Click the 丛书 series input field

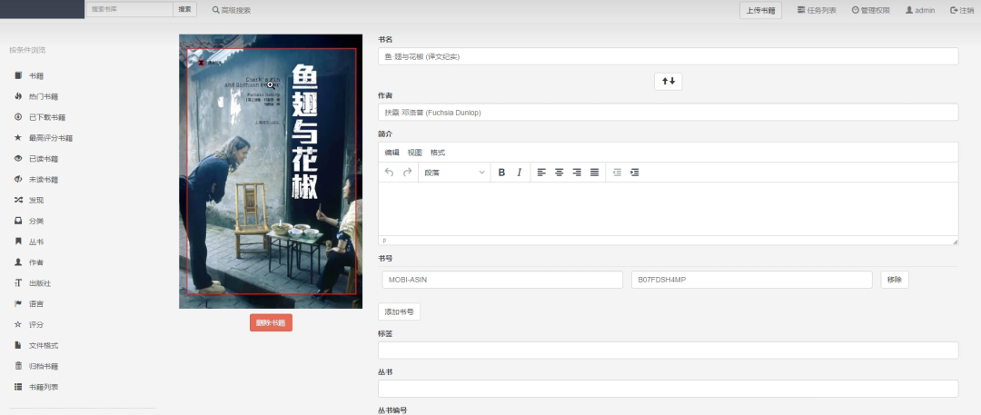669,389
